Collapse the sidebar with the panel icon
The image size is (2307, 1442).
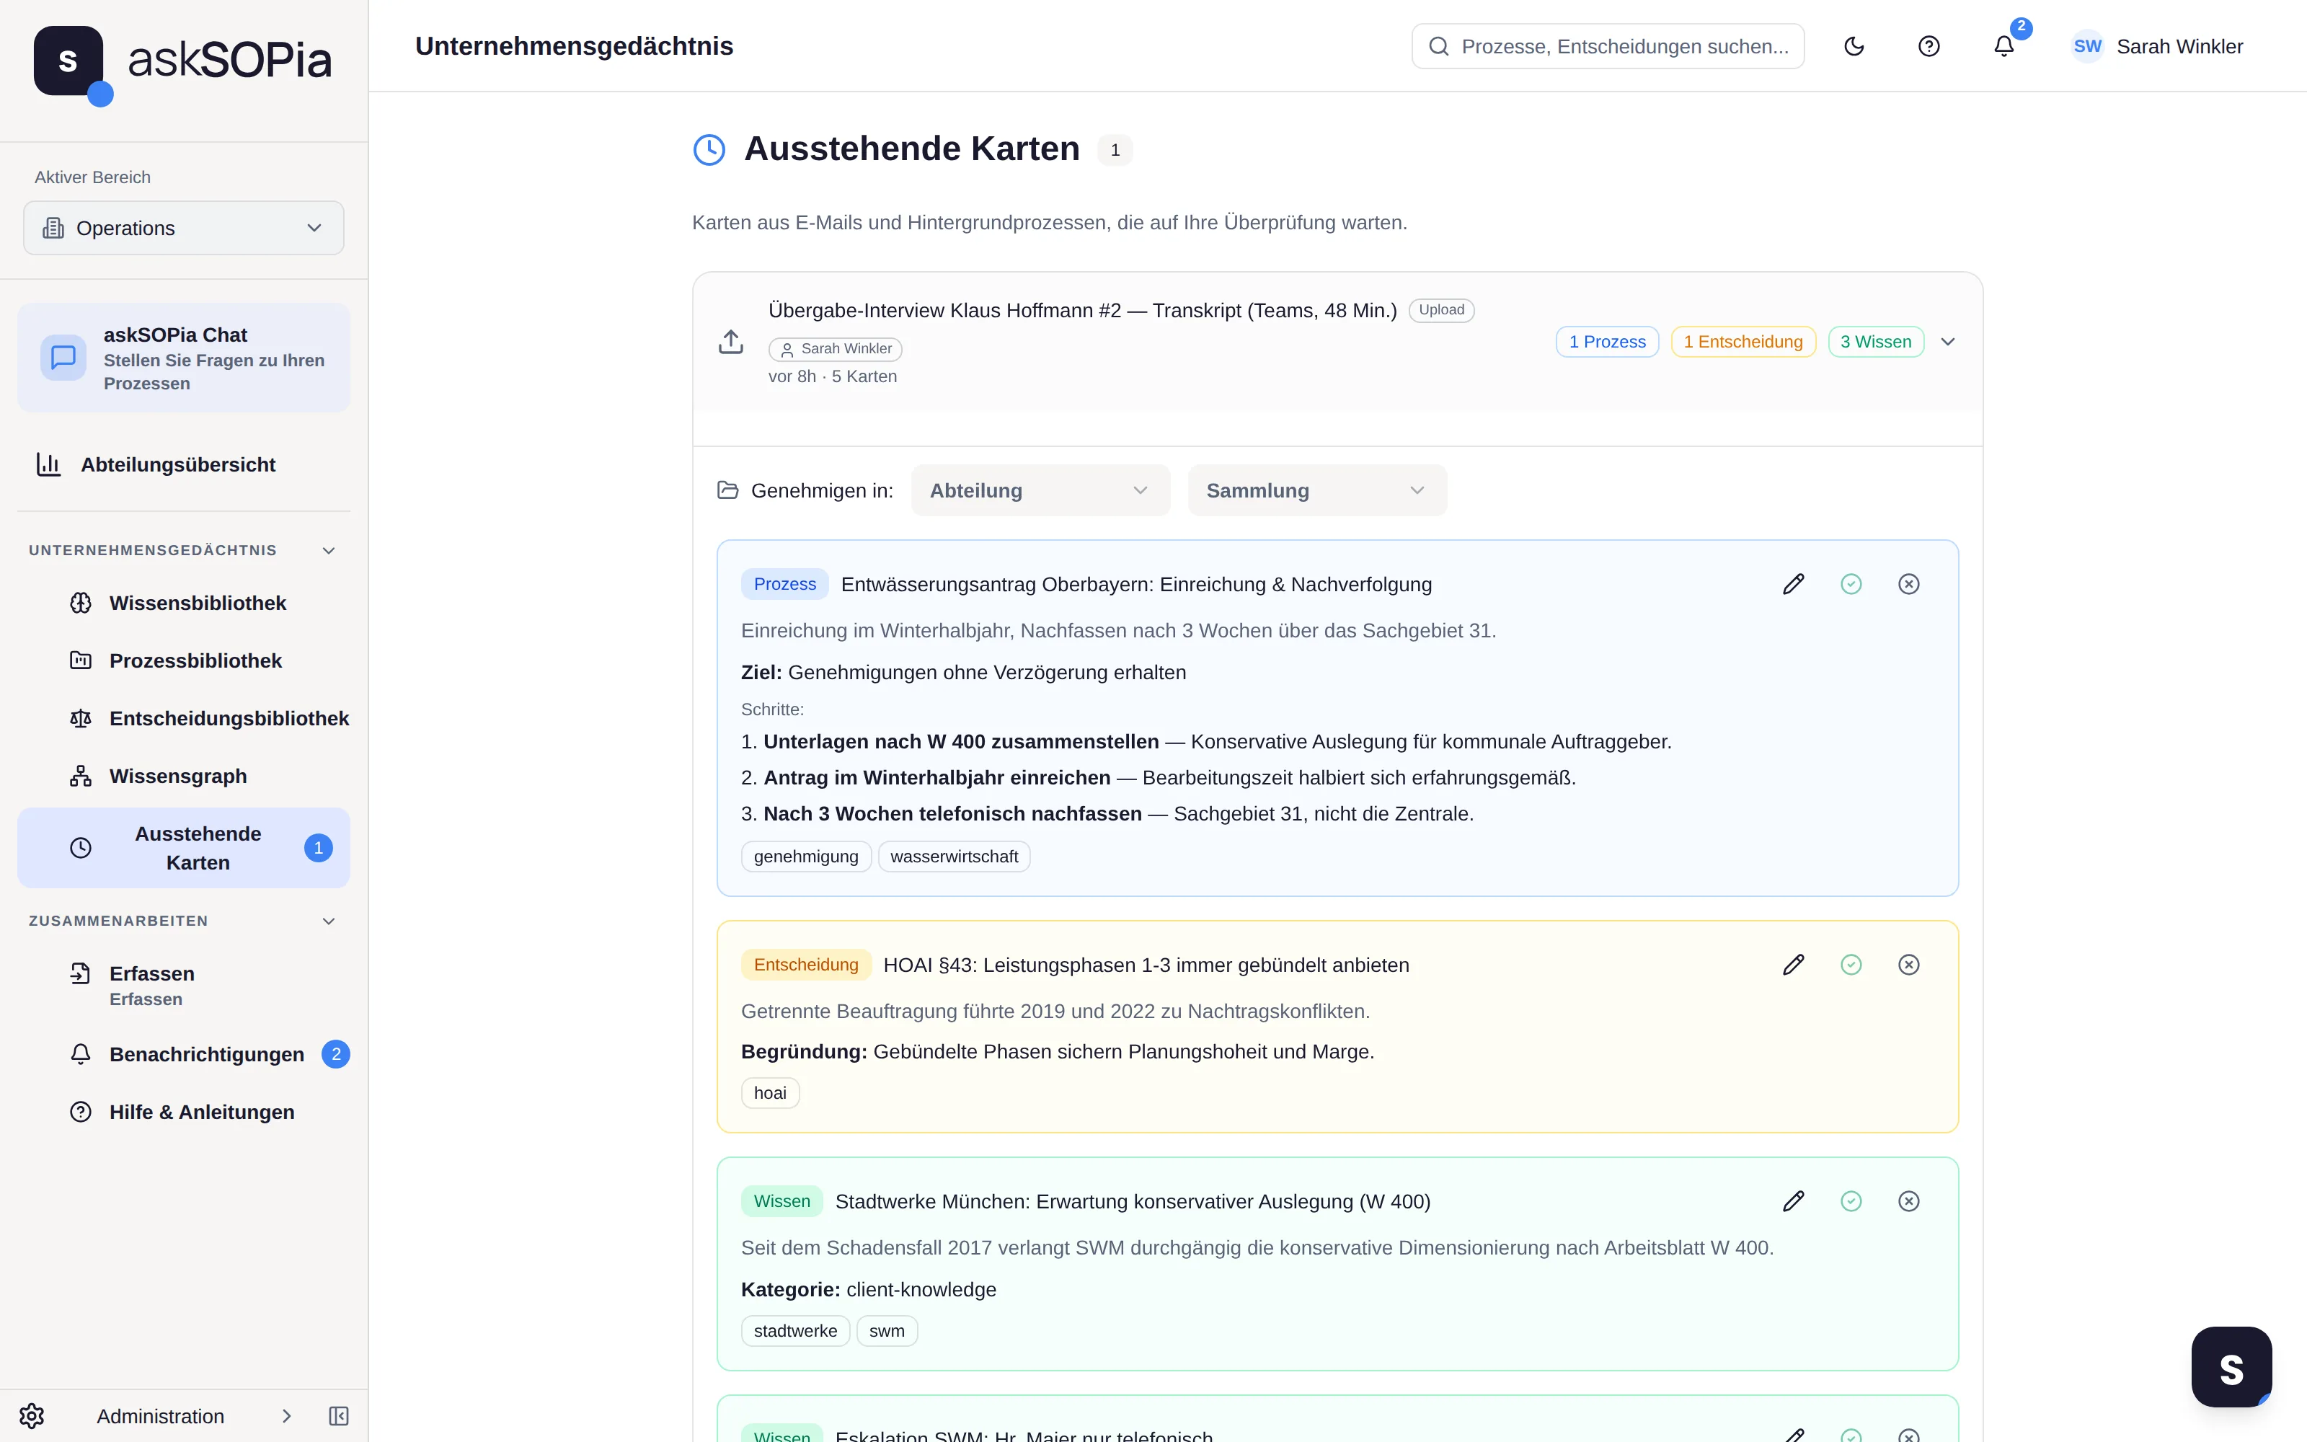[338, 1416]
